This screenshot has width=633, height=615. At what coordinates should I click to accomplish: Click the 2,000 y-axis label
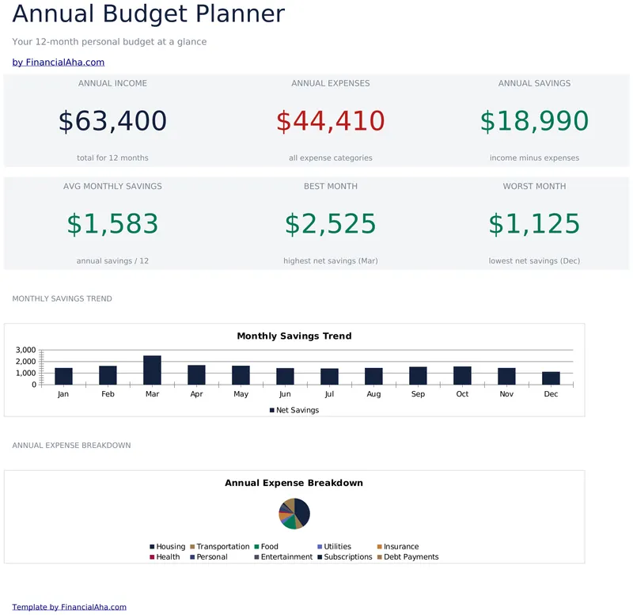click(x=26, y=362)
